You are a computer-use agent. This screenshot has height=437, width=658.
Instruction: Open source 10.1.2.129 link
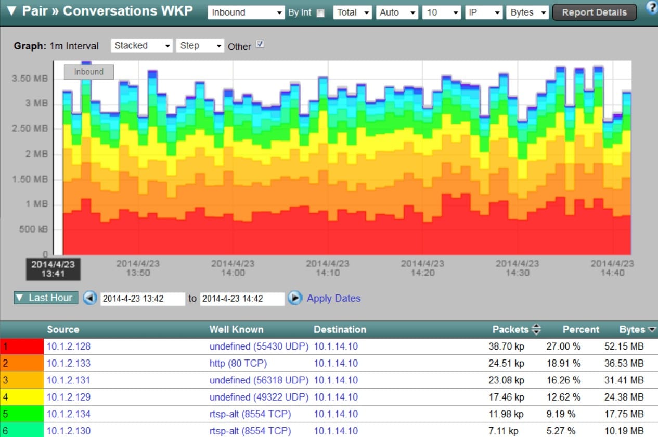pyautogui.click(x=69, y=397)
